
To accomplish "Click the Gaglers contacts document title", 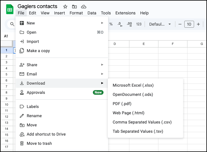I will [37, 6].
